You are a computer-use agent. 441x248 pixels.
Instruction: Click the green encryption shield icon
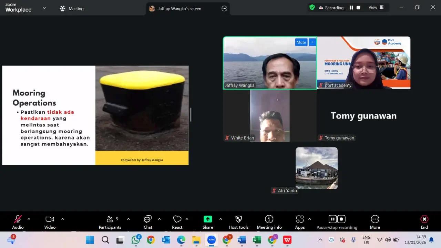point(312,7)
